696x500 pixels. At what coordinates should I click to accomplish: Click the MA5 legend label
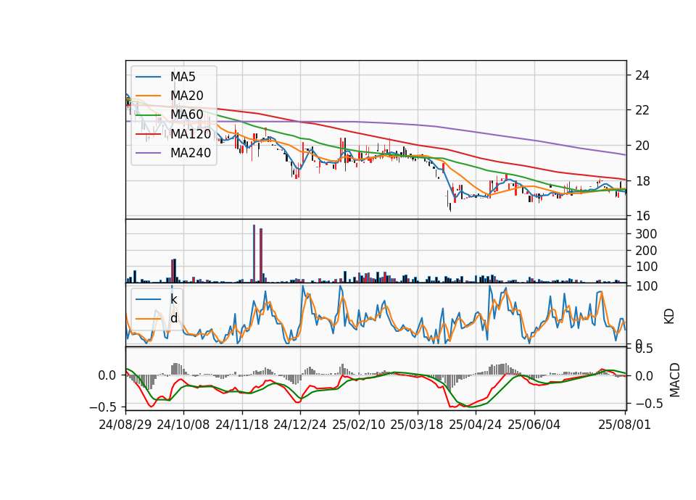click(183, 77)
